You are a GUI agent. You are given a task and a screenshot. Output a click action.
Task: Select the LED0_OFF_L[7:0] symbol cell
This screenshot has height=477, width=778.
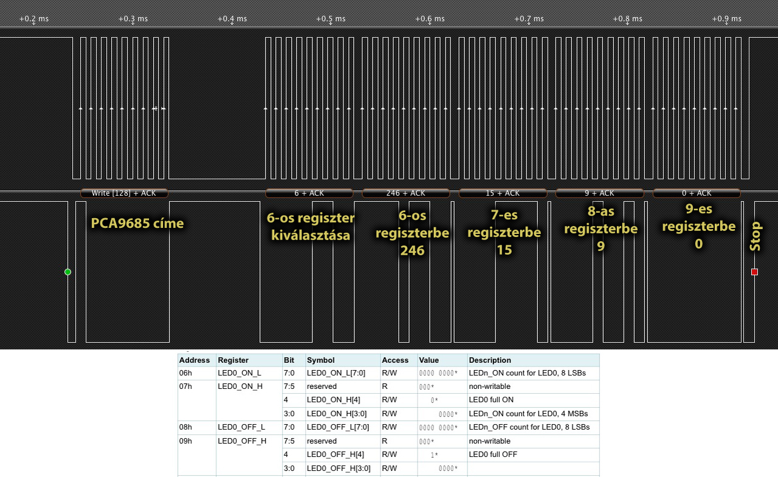(343, 427)
